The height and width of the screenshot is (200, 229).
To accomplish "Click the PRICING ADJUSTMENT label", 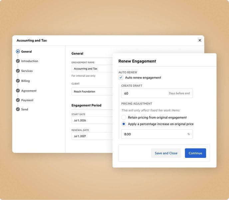I will pyautogui.click(x=136, y=103).
